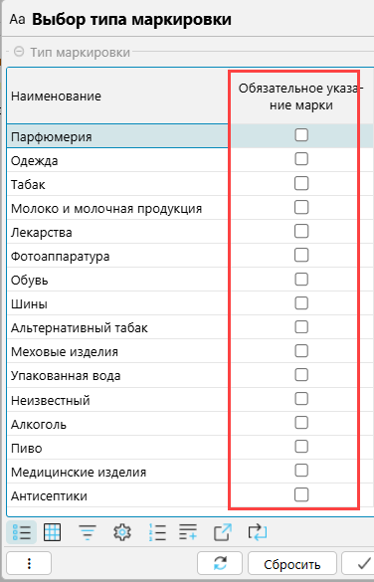Click the numbered list icon
Image resolution: width=374 pixels, height=582 pixels.
(157, 533)
